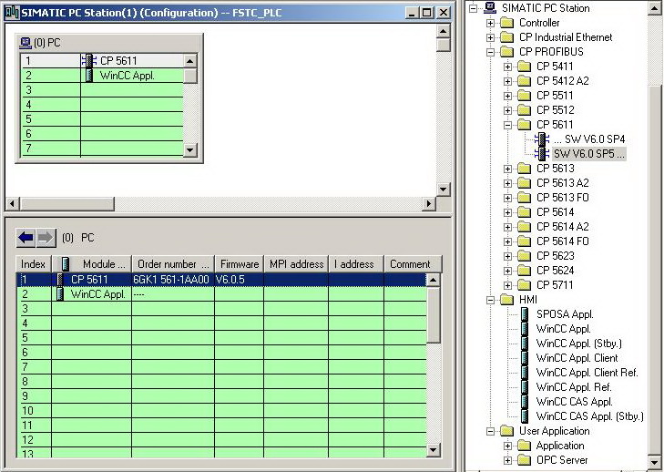Click the forward navigation arrow button
Screen dimensions: 664x472
46,238
